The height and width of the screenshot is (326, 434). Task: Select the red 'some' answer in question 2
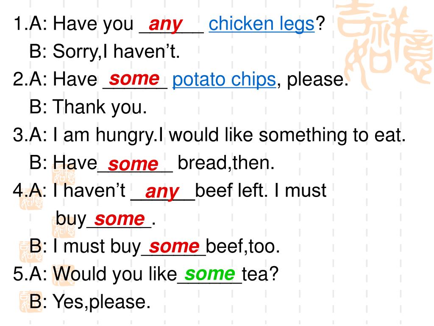[134, 79]
